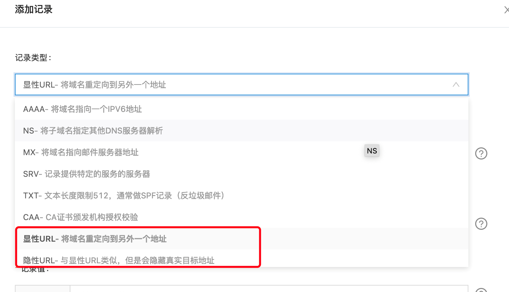
Task: Click the NS tooltip badge
Action: tap(372, 151)
